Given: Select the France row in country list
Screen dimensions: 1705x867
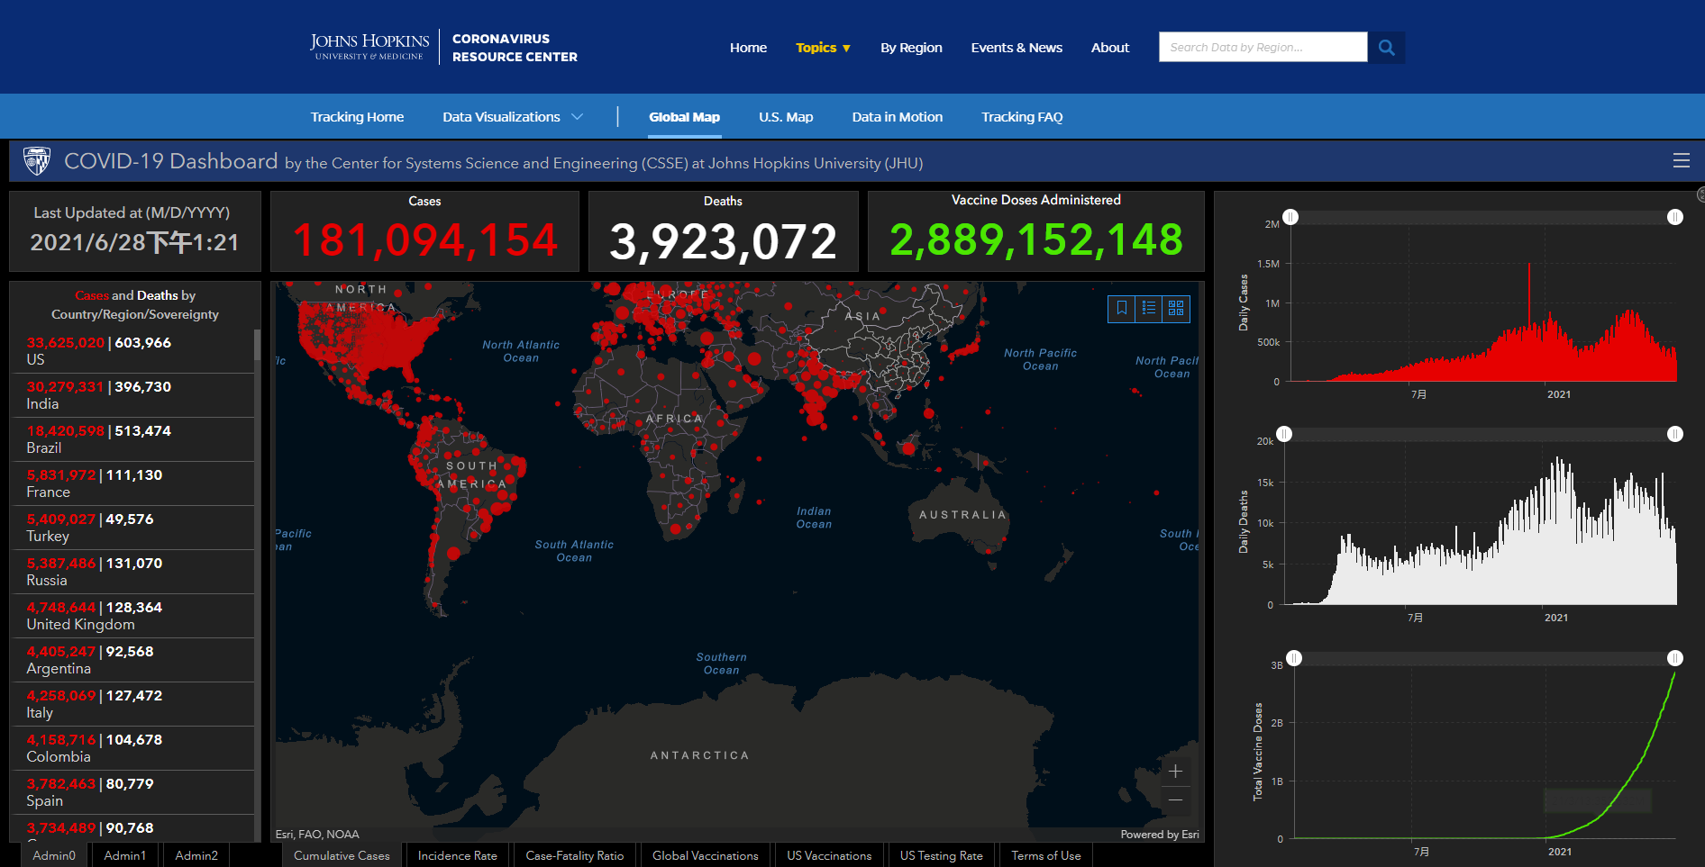Looking at the screenshot, I should [133, 483].
